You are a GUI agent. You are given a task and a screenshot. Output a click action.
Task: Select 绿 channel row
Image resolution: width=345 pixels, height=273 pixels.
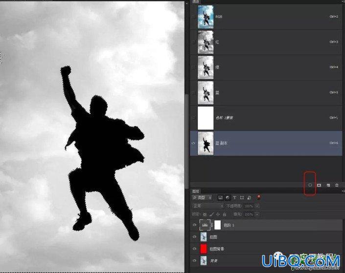tap(266, 68)
